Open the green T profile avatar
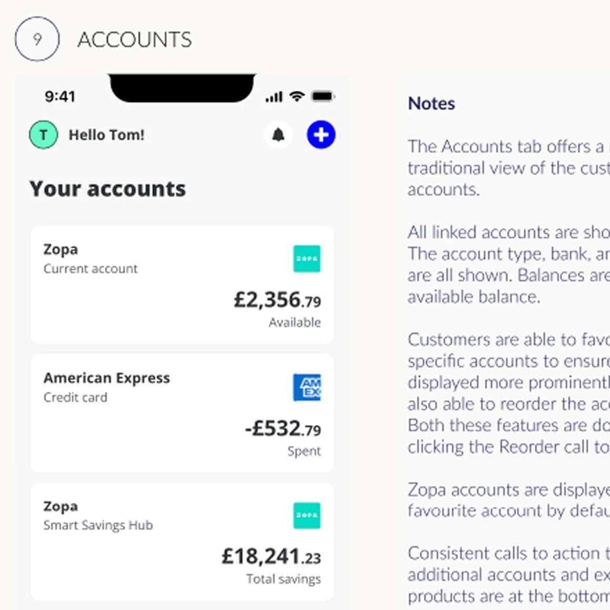Viewport: 610px width, 610px height. click(x=43, y=135)
